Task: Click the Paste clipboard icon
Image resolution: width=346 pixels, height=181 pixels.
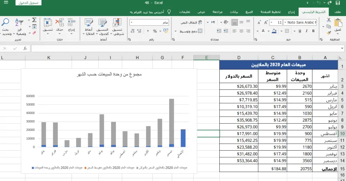Action: [x=338, y=23]
